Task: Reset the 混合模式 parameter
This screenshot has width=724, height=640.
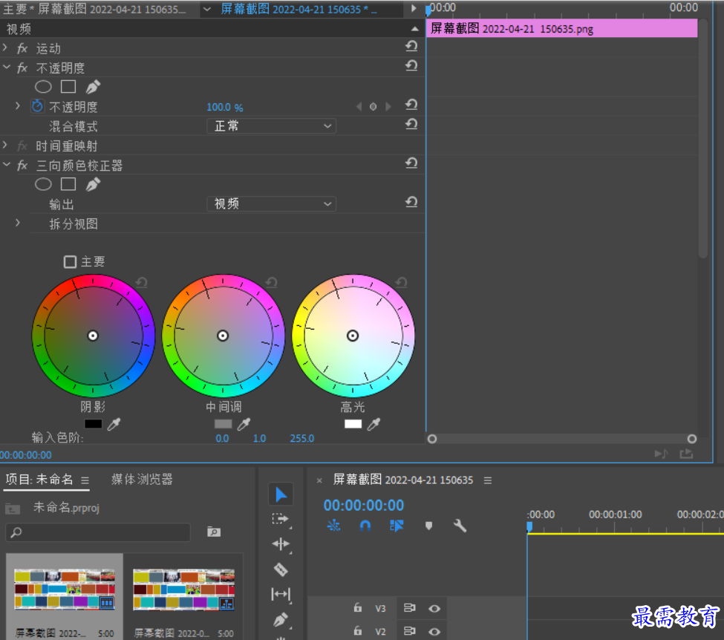Action: point(411,124)
